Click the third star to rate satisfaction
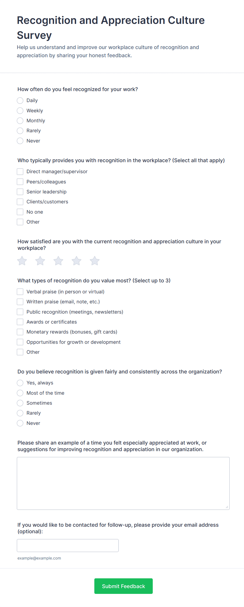The width and height of the screenshot is (244, 607). pos(58,261)
